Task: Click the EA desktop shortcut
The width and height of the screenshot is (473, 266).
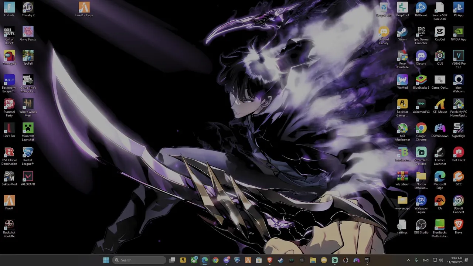Action: [x=440, y=202]
